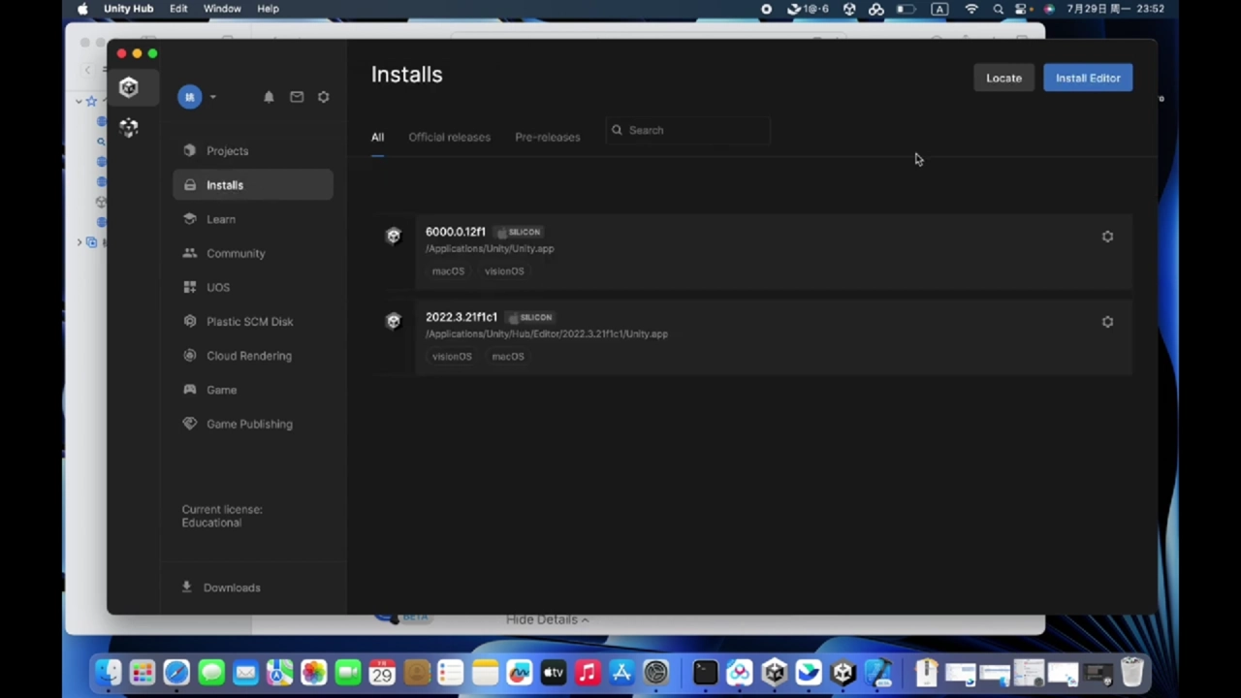Image resolution: width=1241 pixels, height=698 pixels.
Task: Open the user account avatar
Action: click(190, 97)
